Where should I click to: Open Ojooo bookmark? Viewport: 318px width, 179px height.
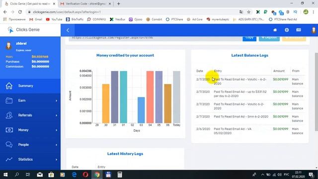[x=136, y=19]
